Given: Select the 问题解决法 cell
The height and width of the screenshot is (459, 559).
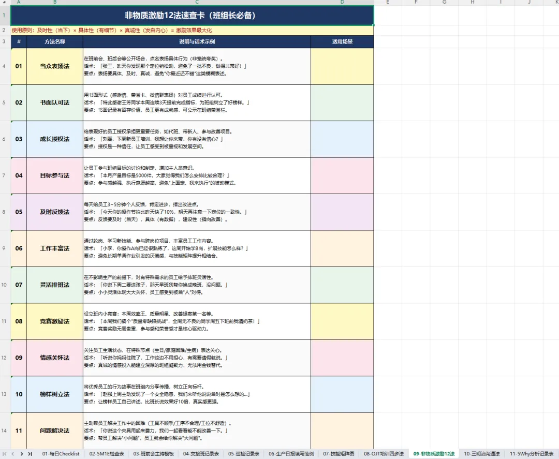Looking at the screenshot, I should (x=55, y=431).
